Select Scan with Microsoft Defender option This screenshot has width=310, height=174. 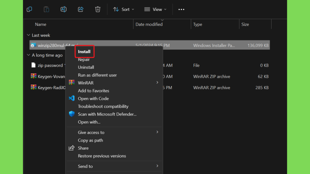(x=107, y=114)
